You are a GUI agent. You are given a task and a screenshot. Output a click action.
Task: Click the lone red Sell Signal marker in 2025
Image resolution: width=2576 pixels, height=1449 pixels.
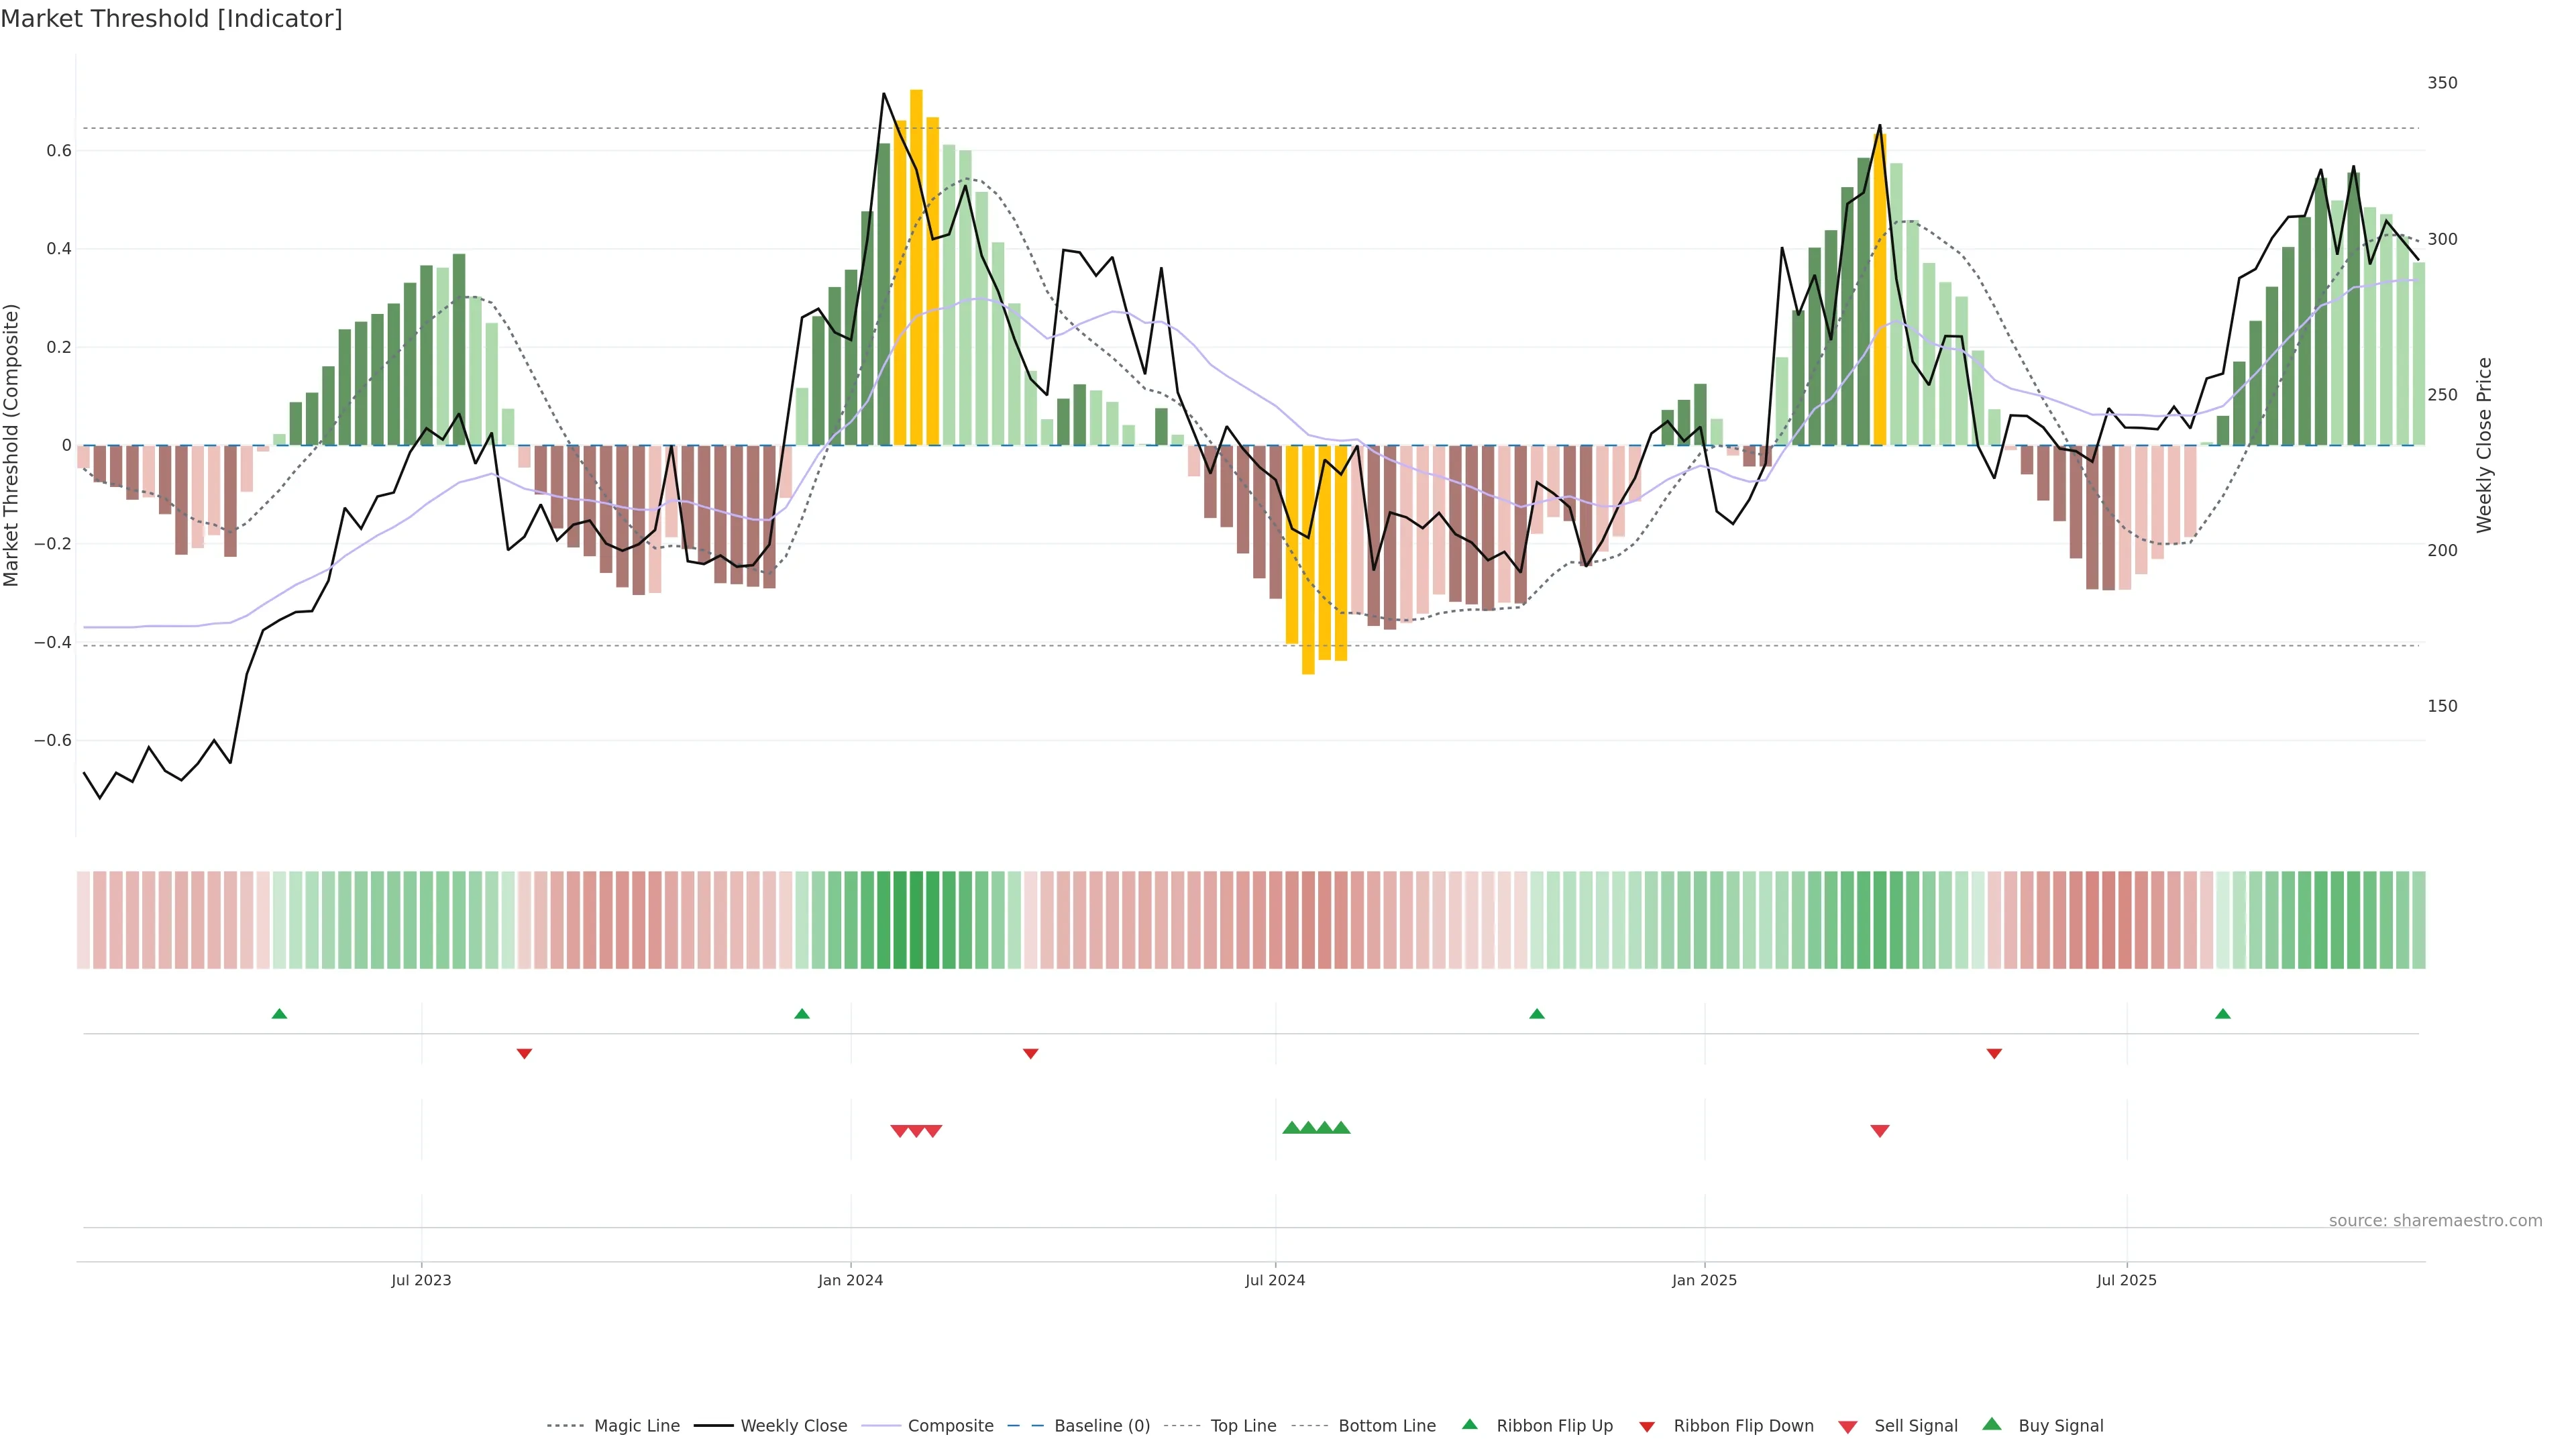(1879, 1131)
